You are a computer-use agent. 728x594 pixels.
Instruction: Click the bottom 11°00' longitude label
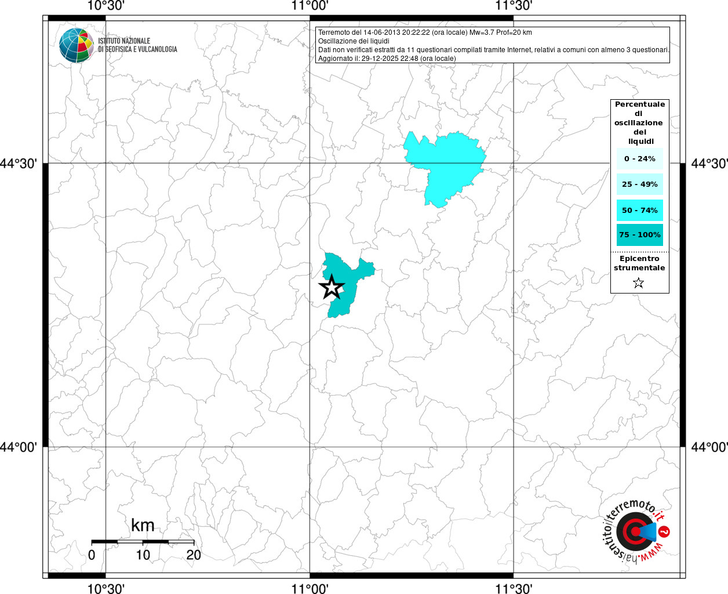click(x=310, y=588)
